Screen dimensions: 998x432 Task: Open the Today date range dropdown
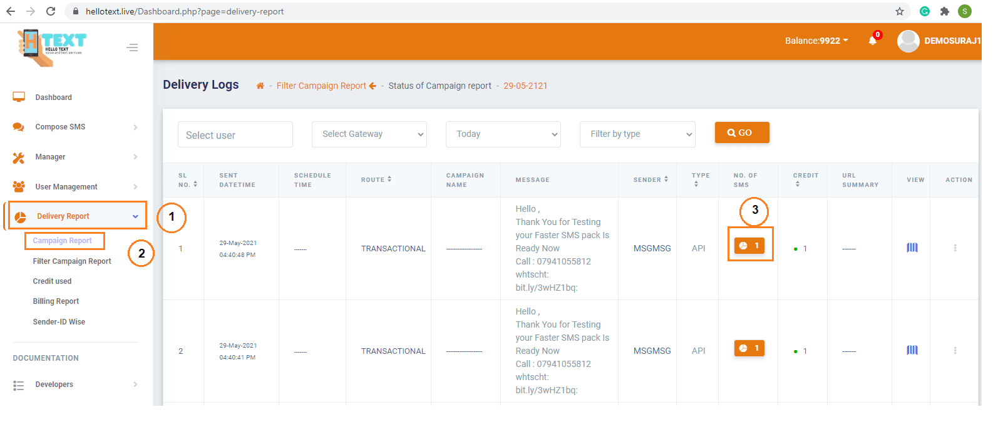pyautogui.click(x=503, y=134)
